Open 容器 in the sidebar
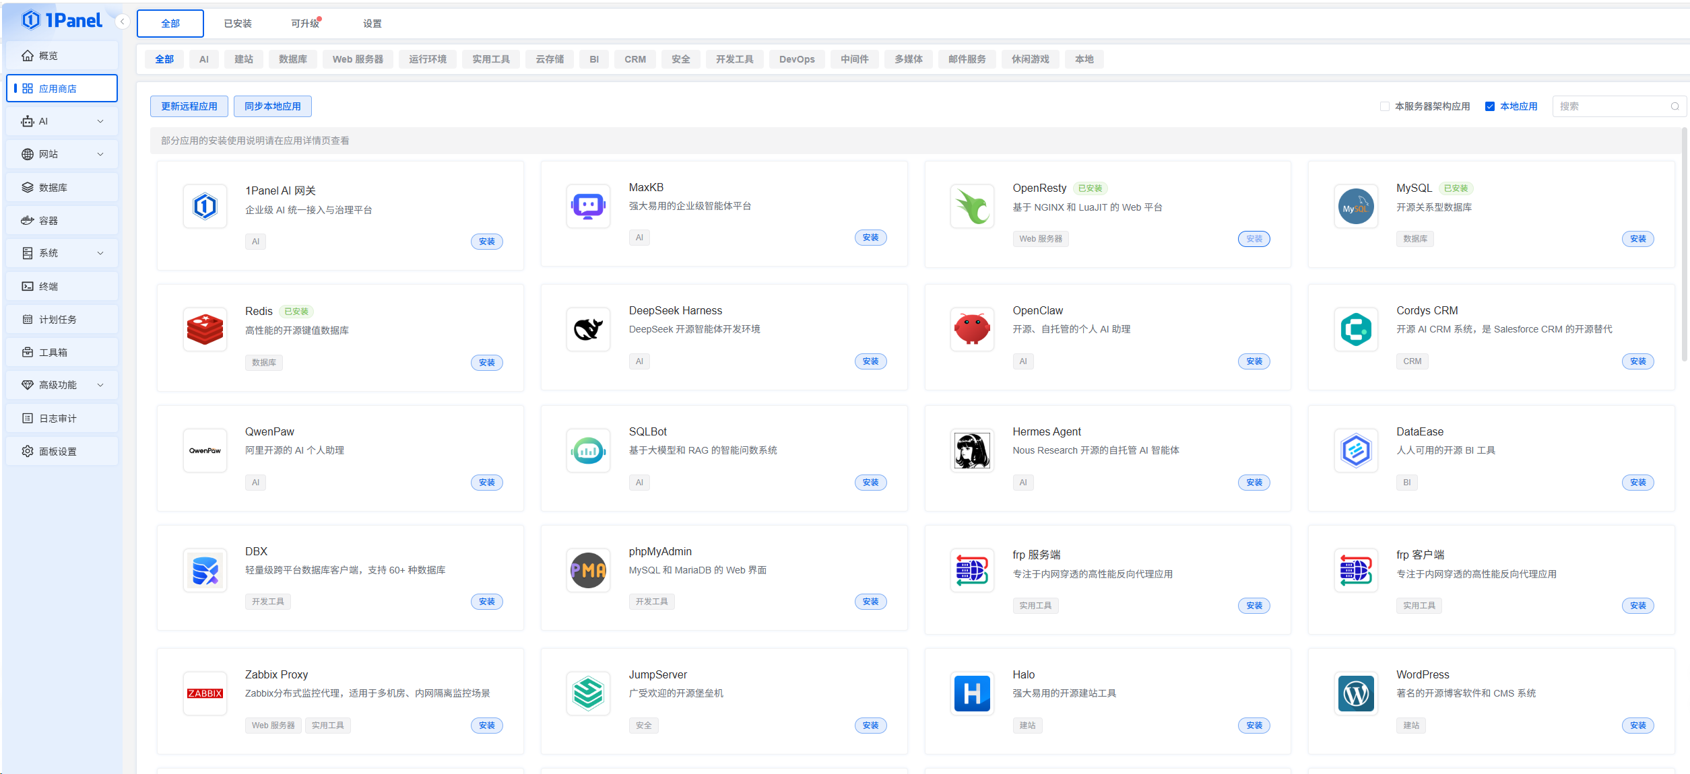This screenshot has height=774, width=1690. 62,220
